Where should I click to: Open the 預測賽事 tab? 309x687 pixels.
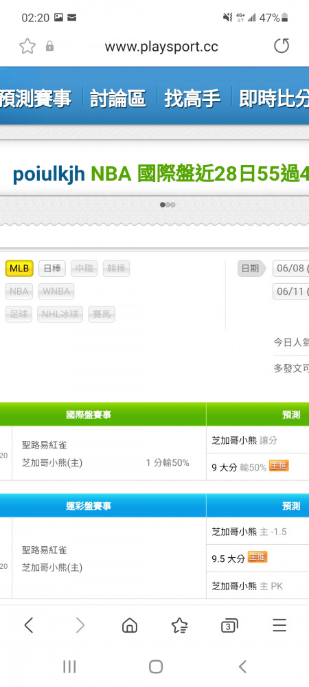[x=36, y=98]
